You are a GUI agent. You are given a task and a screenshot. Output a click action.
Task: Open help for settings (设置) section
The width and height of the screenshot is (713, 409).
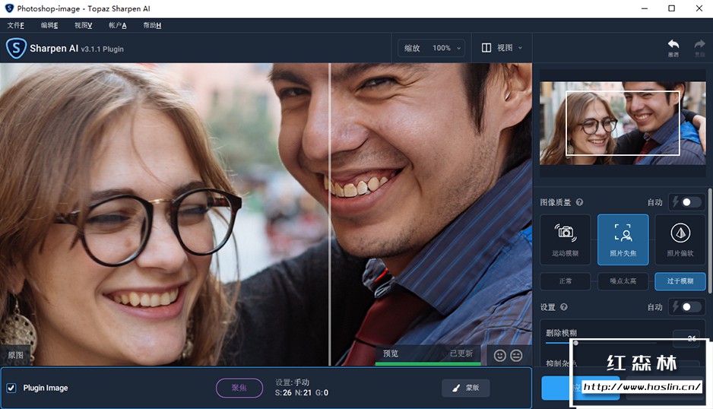pyautogui.click(x=562, y=307)
